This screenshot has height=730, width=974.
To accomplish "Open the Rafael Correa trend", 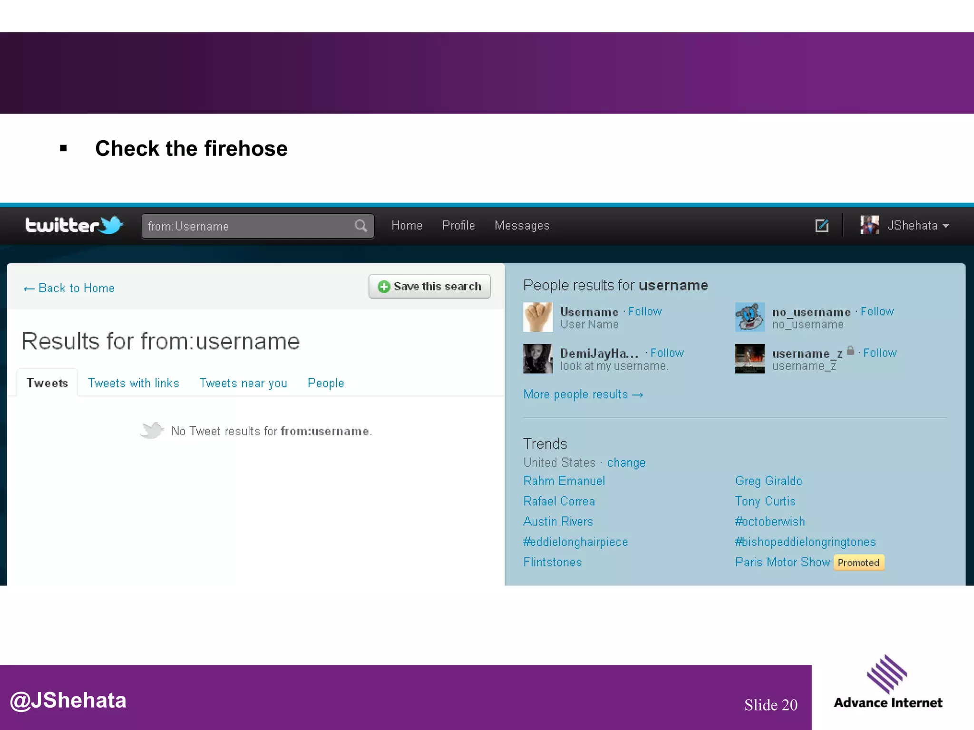I will [559, 501].
